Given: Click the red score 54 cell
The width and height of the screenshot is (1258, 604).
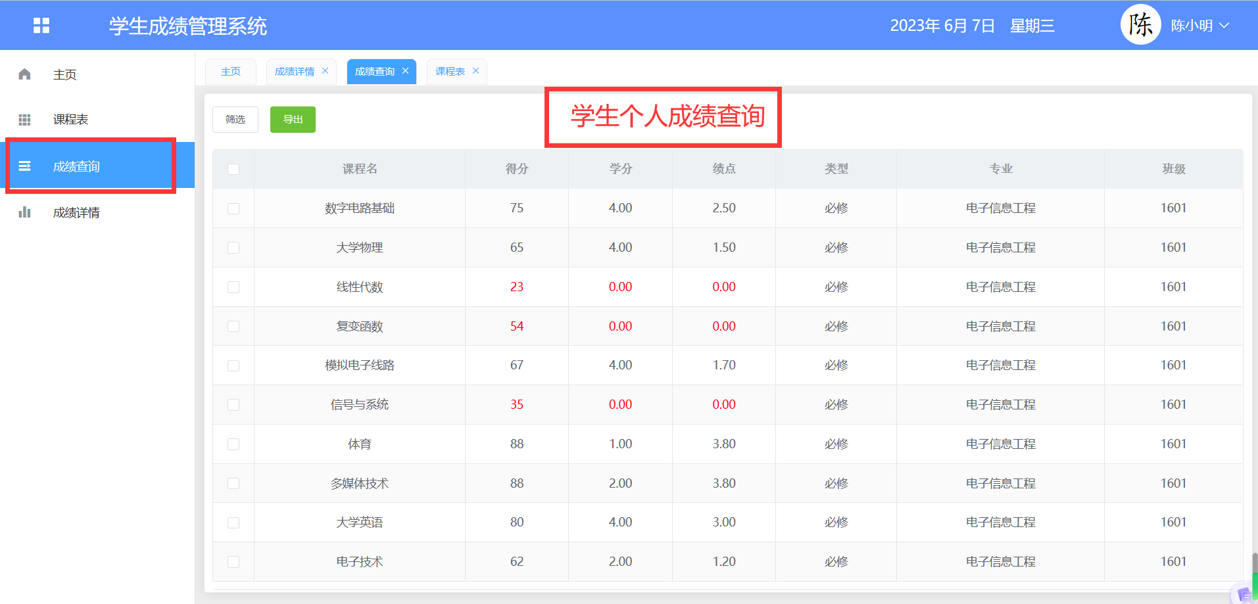Looking at the screenshot, I should [x=517, y=327].
